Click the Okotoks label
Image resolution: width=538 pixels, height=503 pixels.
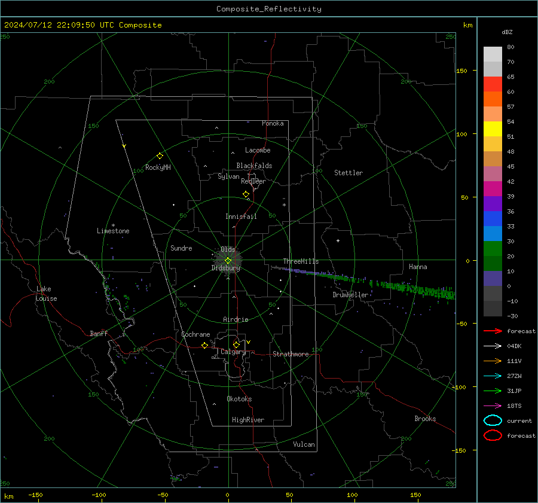point(239,399)
